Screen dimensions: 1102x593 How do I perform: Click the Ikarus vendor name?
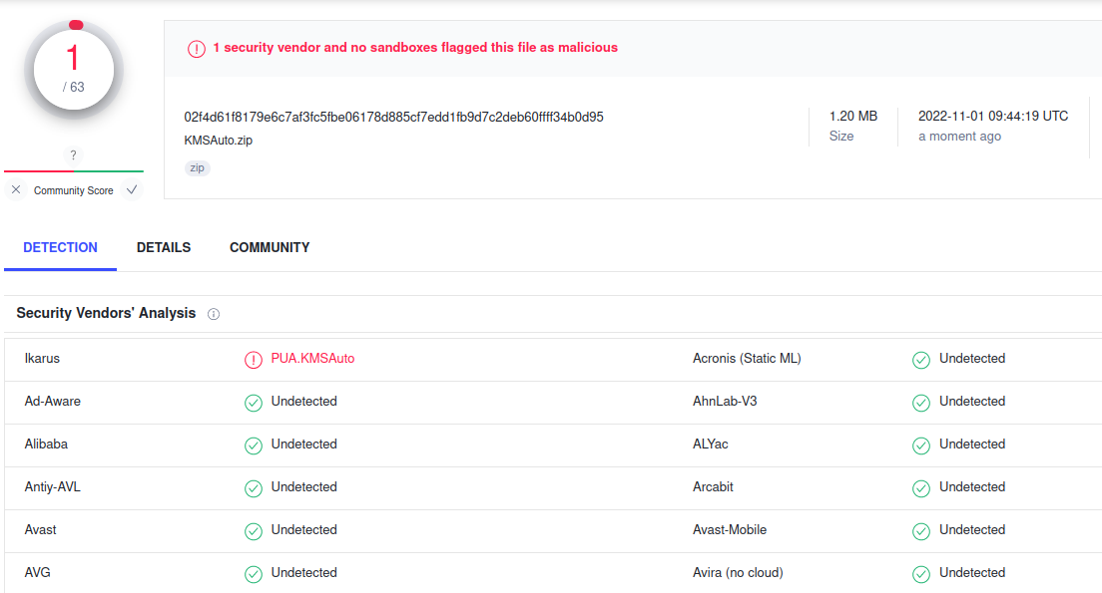pos(42,358)
